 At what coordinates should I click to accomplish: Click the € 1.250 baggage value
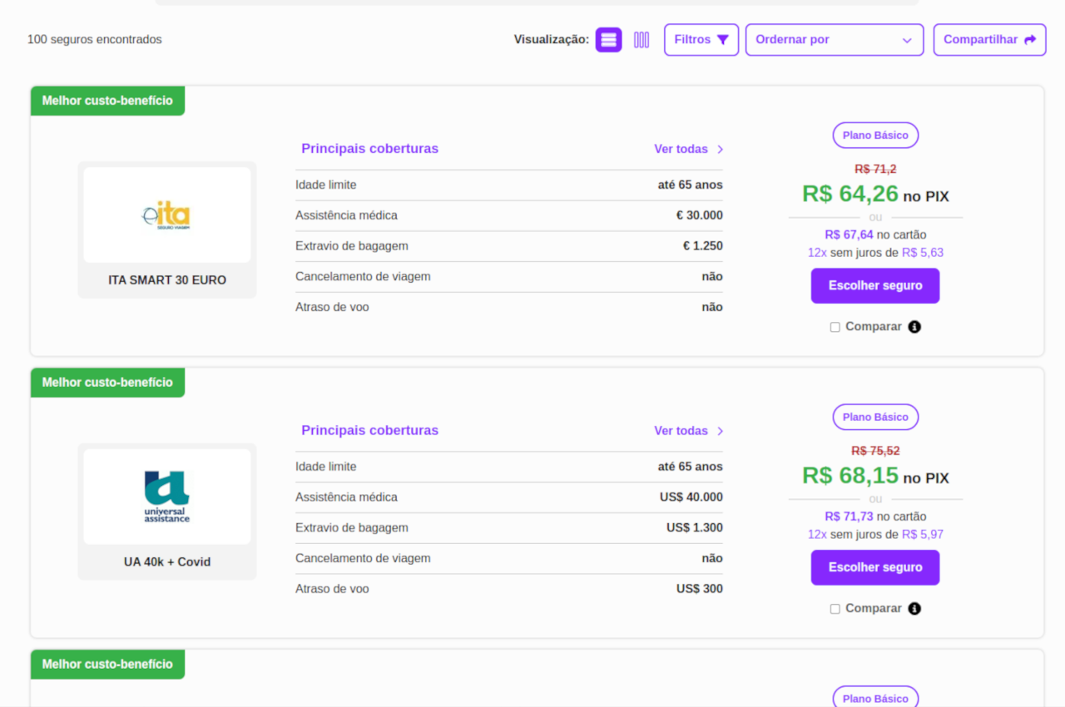(703, 246)
